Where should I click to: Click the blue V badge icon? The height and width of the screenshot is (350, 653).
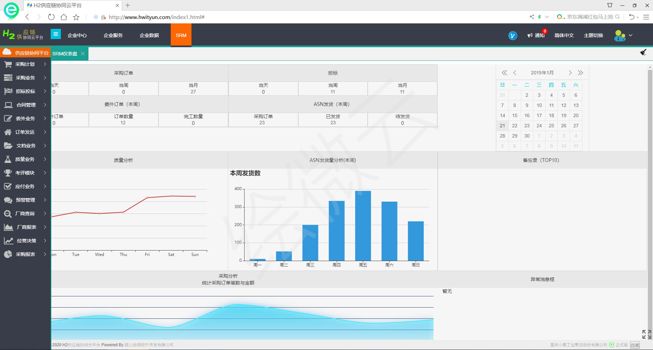(x=513, y=35)
